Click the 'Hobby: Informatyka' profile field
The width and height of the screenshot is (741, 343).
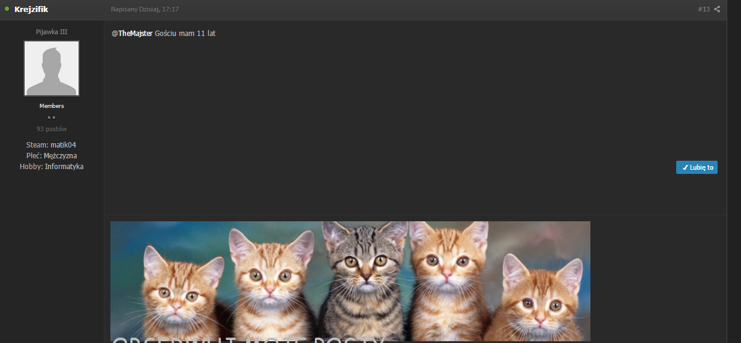pyautogui.click(x=52, y=167)
